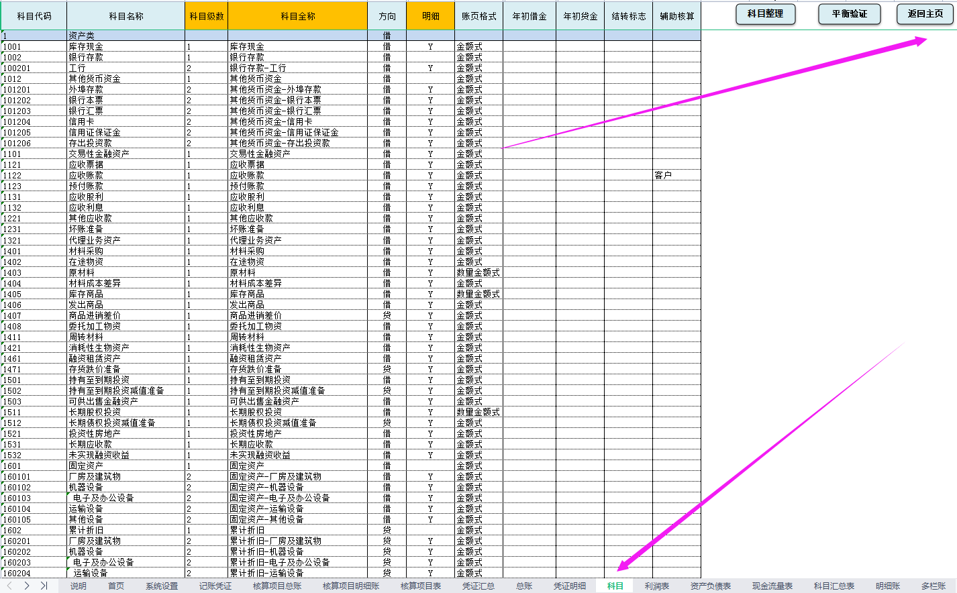Click the 科目整理 button

pyautogui.click(x=766, y=14)
